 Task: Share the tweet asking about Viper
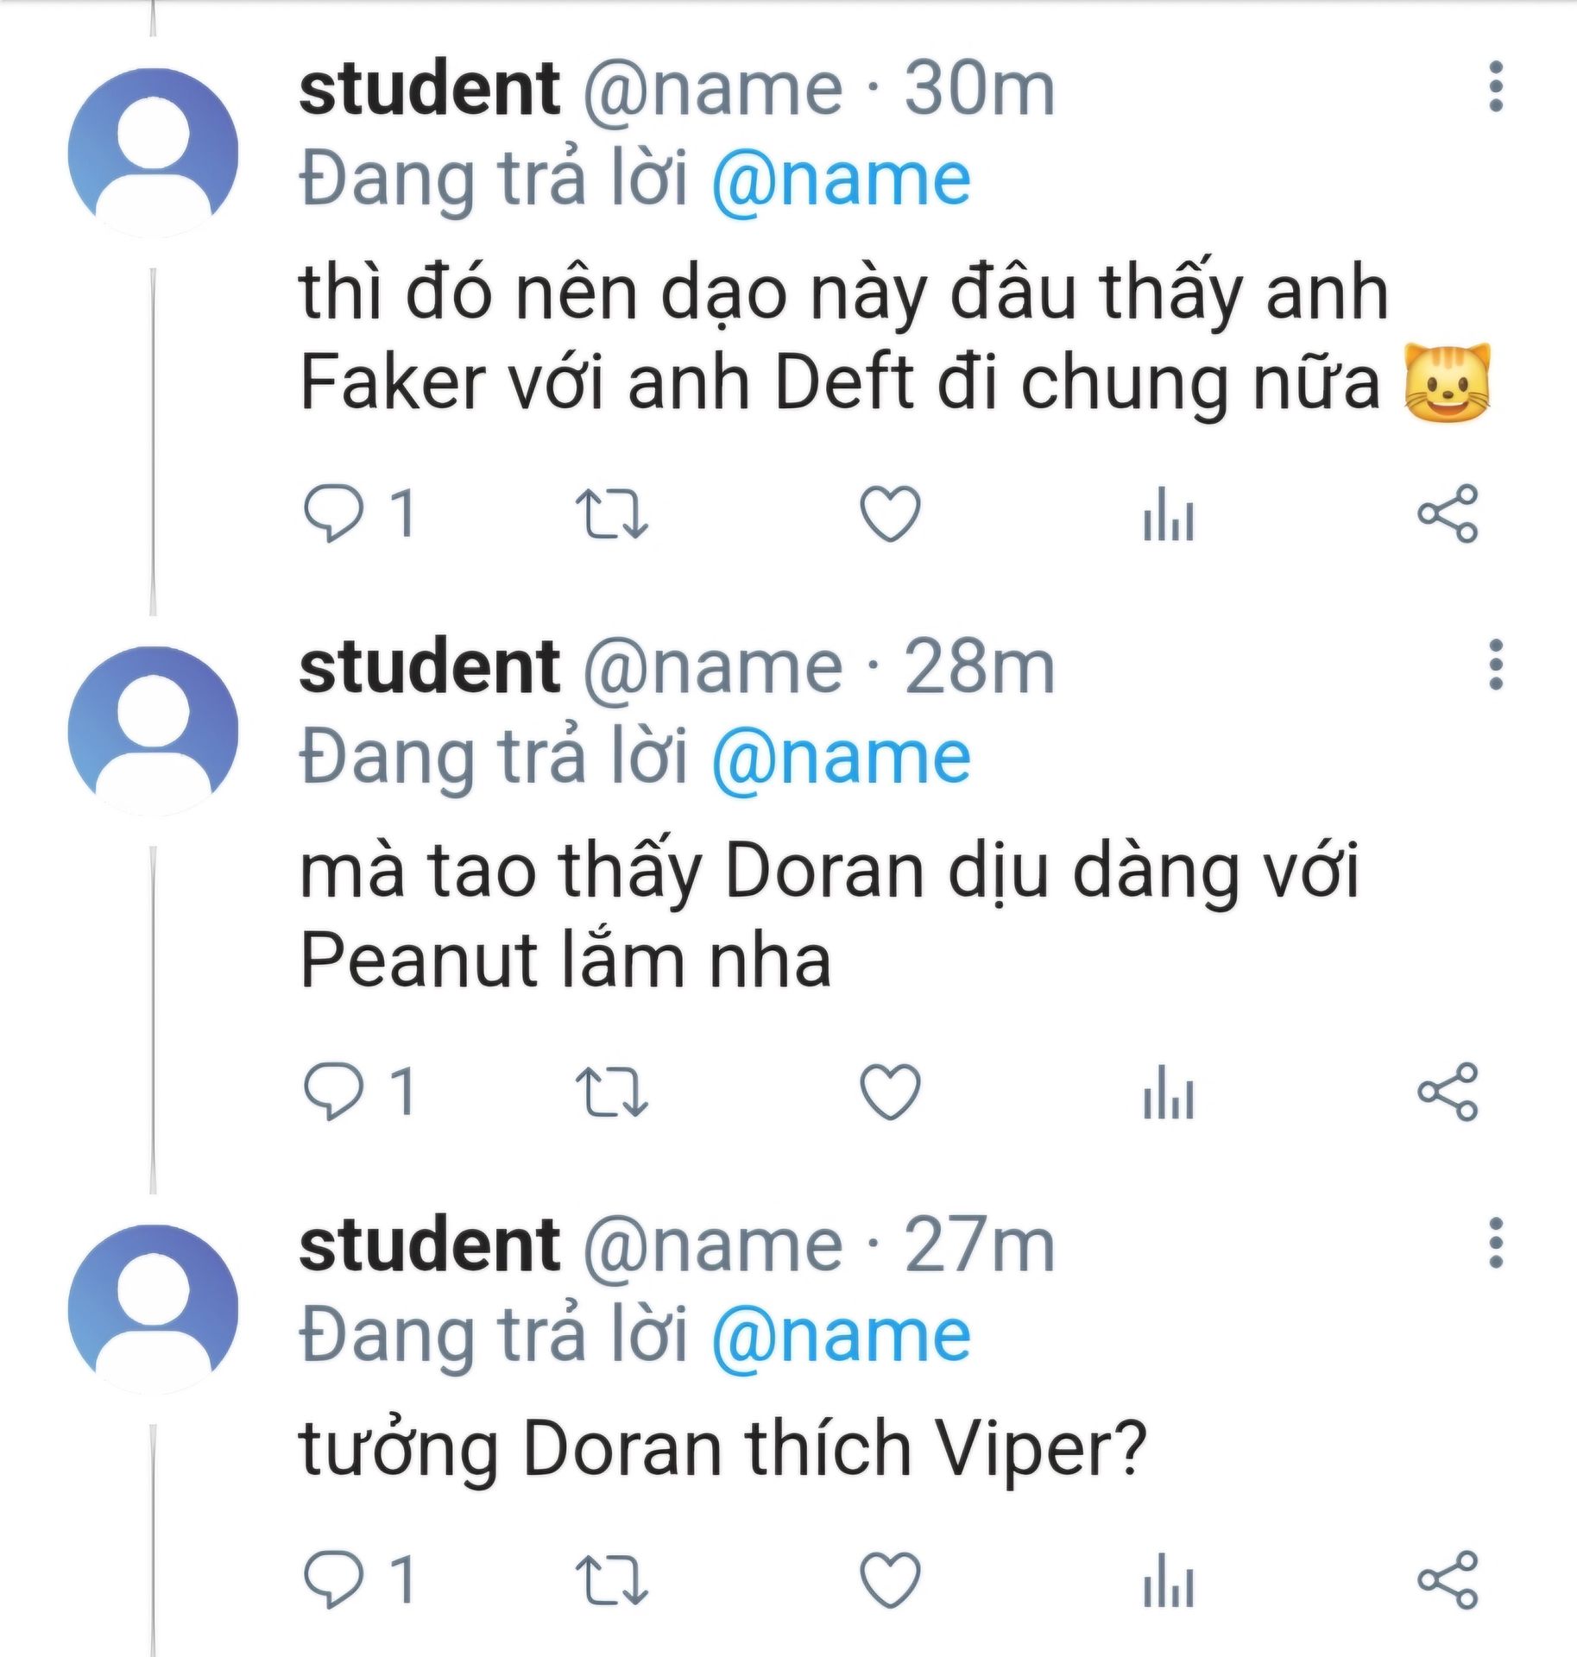tap(1448, 1581)
